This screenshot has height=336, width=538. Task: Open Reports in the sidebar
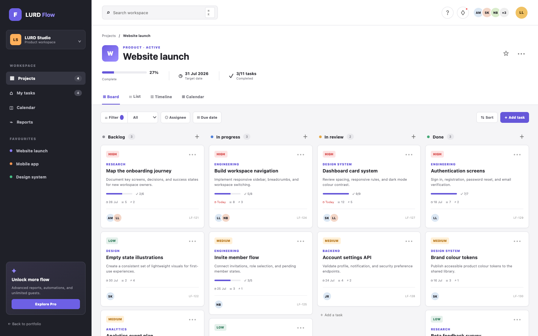(x=46, y=122)
